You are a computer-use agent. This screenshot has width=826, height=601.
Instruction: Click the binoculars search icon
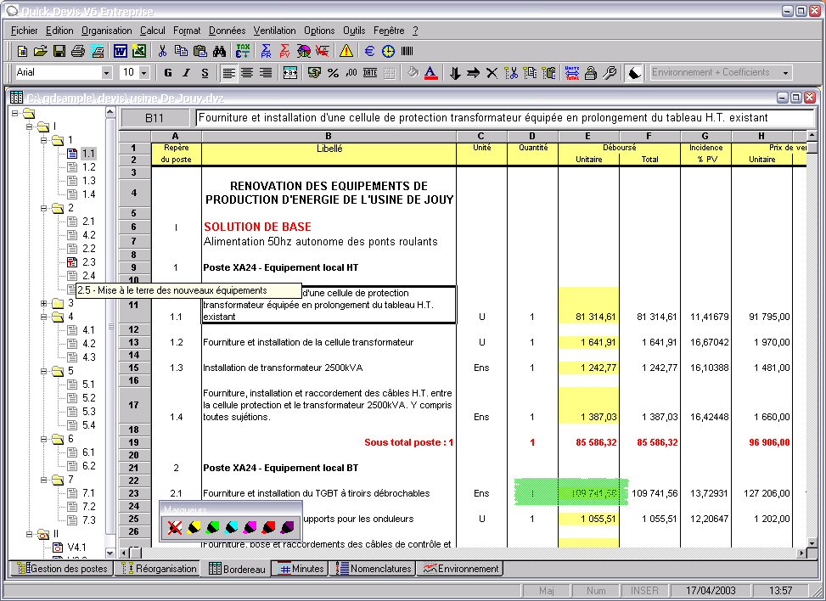pyautogui.click(x=219, y=51)
